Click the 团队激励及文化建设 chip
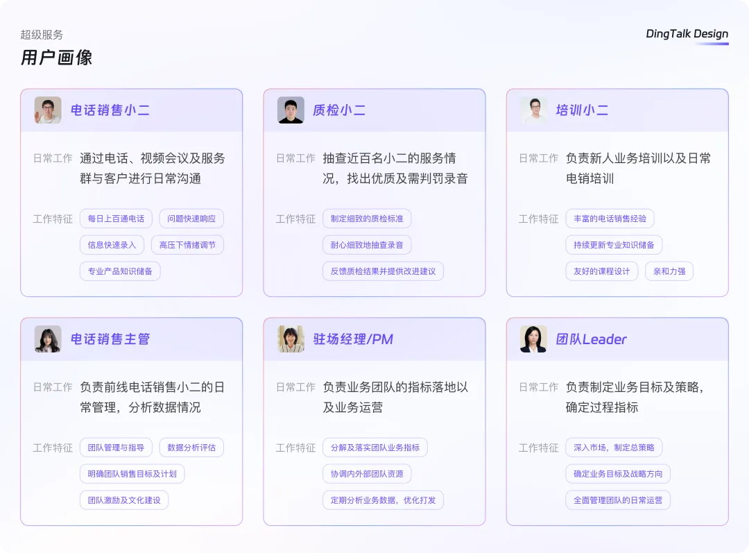 (x=123, y=500)
